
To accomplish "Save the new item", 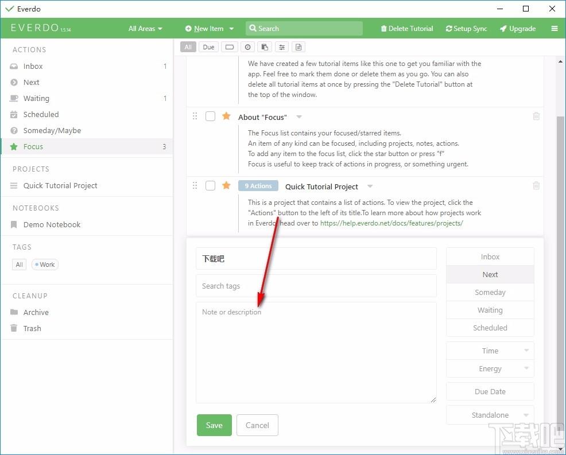I will [x=214, y=425].
